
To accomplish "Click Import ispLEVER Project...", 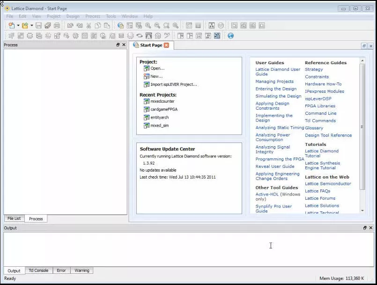I will [174, 84].
